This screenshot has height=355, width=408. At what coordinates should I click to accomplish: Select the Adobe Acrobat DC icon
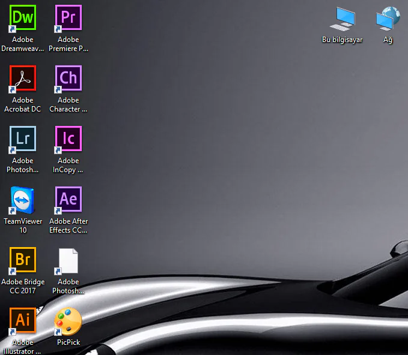click(23, 79)
